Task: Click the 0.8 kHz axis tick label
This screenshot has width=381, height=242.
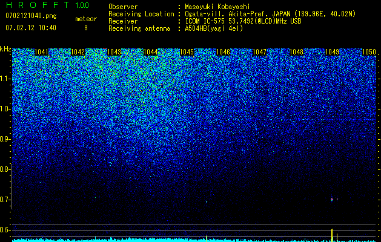Action: coord(5,169)
